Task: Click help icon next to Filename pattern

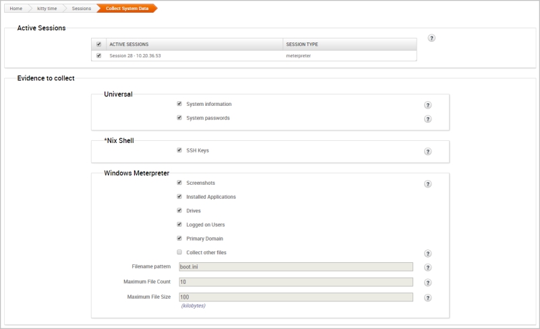Action: click(x=427, y=268)
